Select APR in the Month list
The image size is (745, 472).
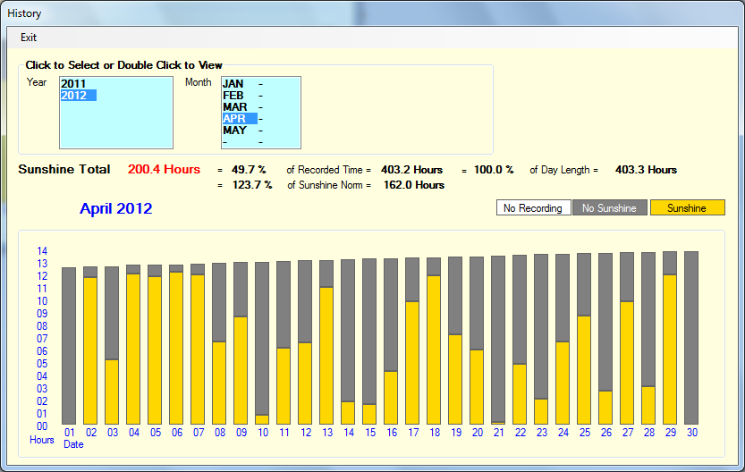pyautogui.click(x=235, y=119)
